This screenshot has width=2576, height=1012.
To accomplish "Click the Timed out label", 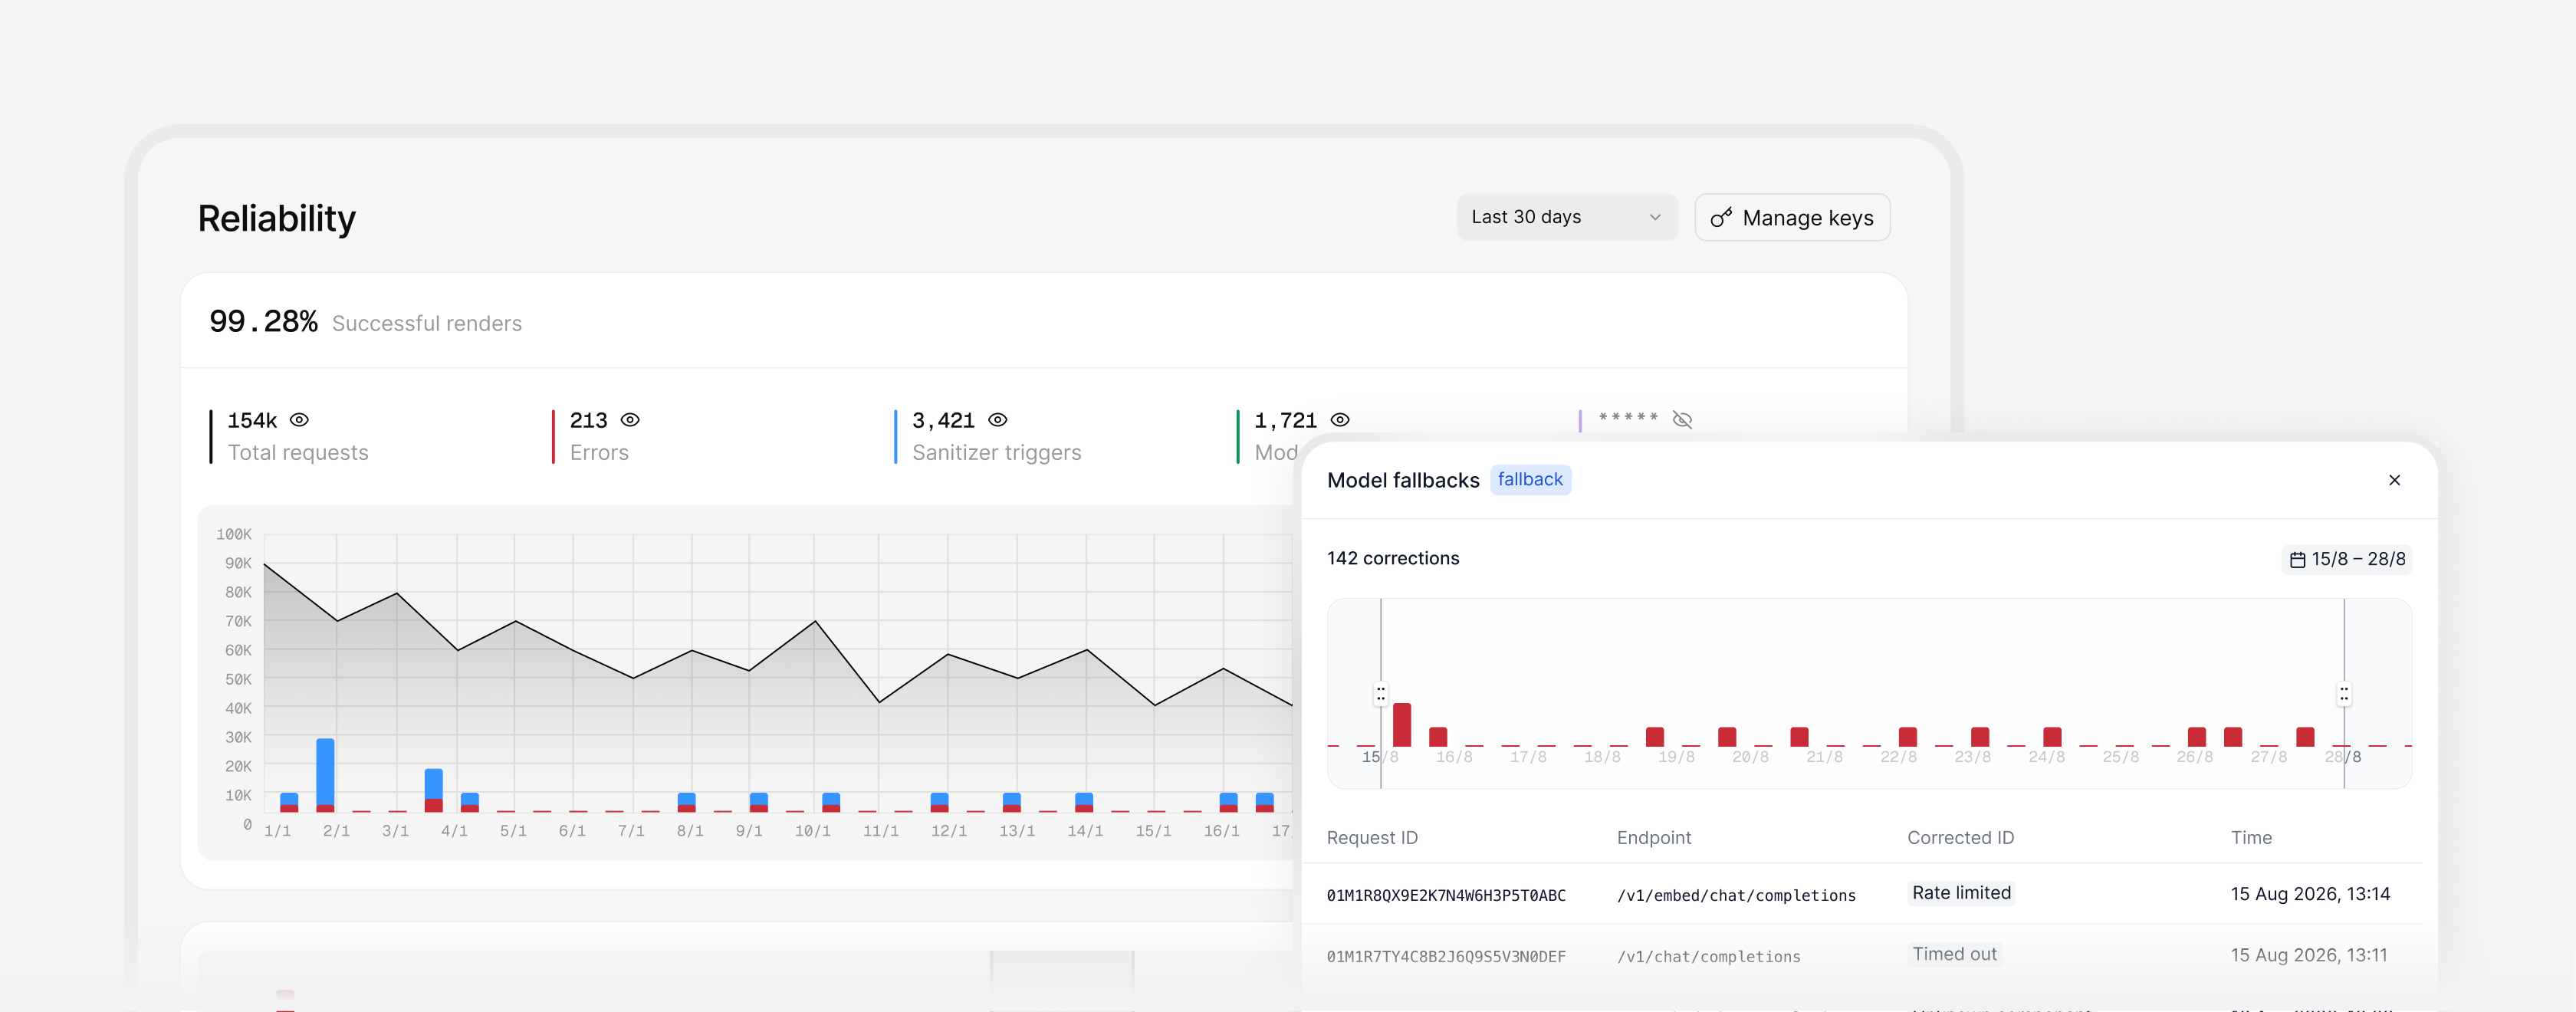I will point(1954,954).
